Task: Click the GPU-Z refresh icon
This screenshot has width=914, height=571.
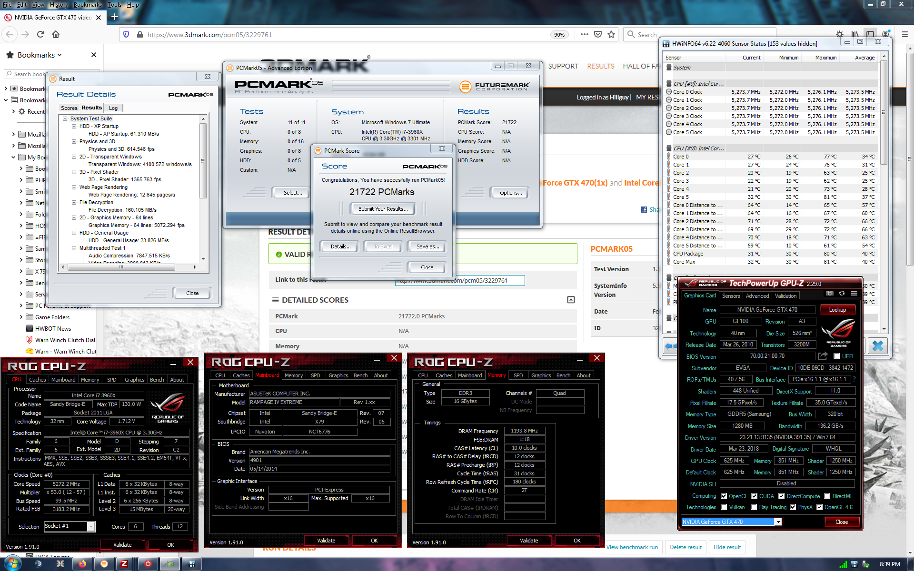Action: pyautogui.click(x=842, y=294)
